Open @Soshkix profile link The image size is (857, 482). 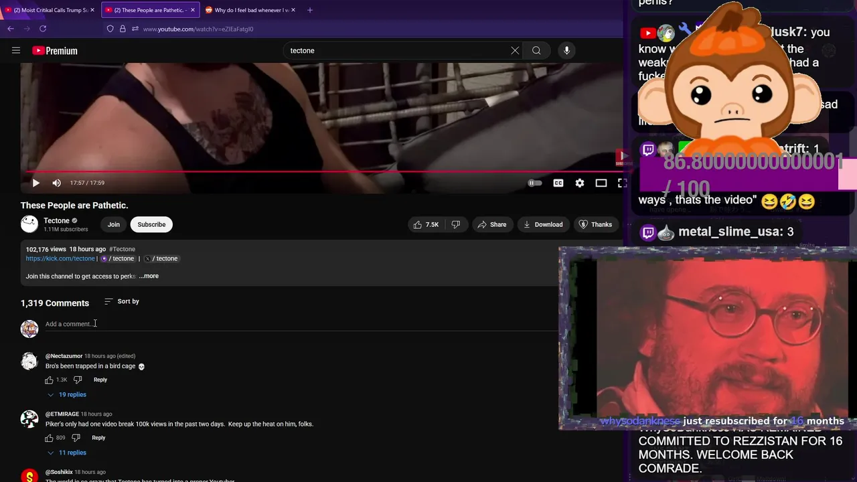click(59, 472)
